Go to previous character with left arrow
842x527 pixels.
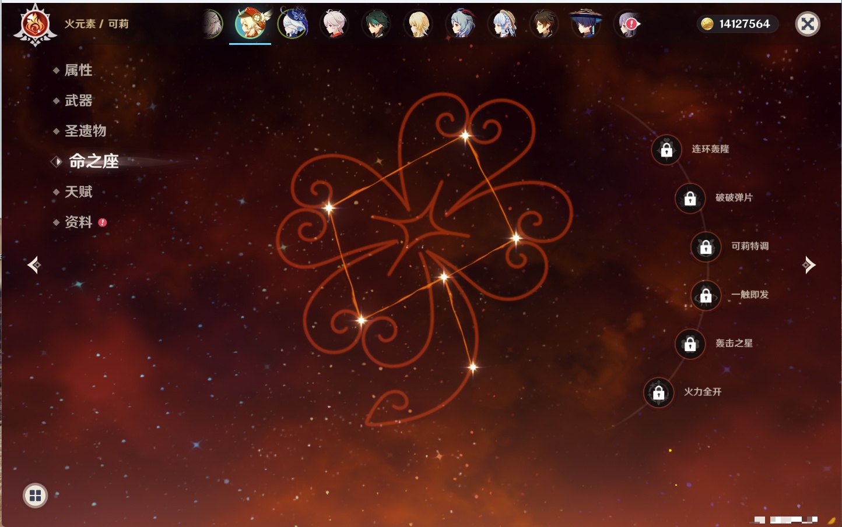(x=34, y=265)
